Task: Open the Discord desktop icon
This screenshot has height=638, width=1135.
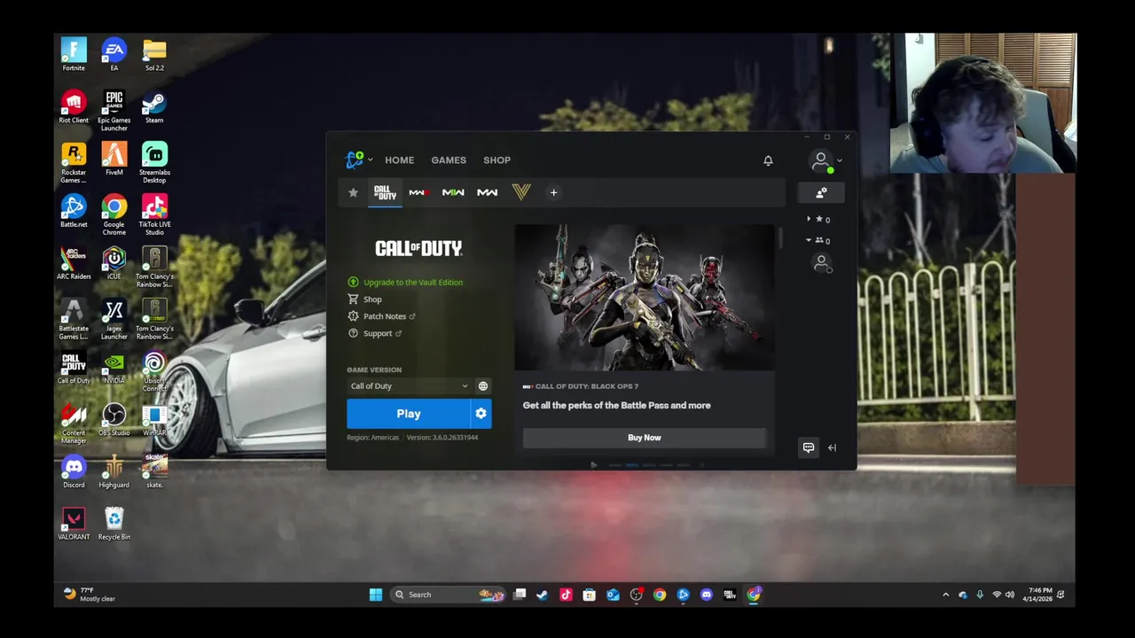Action: coord(74,472)
